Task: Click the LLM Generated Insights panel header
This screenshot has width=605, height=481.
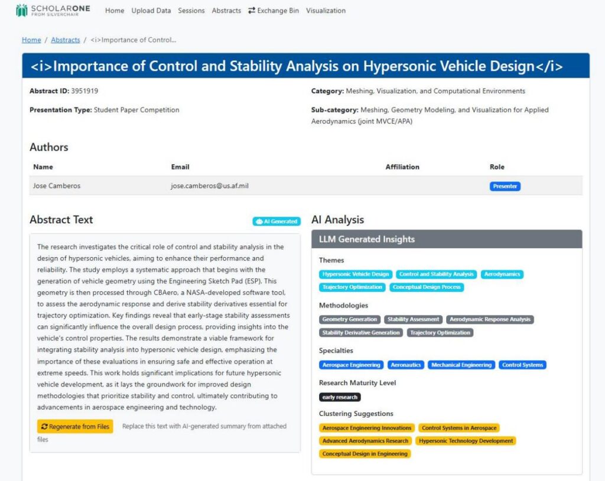Action: (447, 239)
